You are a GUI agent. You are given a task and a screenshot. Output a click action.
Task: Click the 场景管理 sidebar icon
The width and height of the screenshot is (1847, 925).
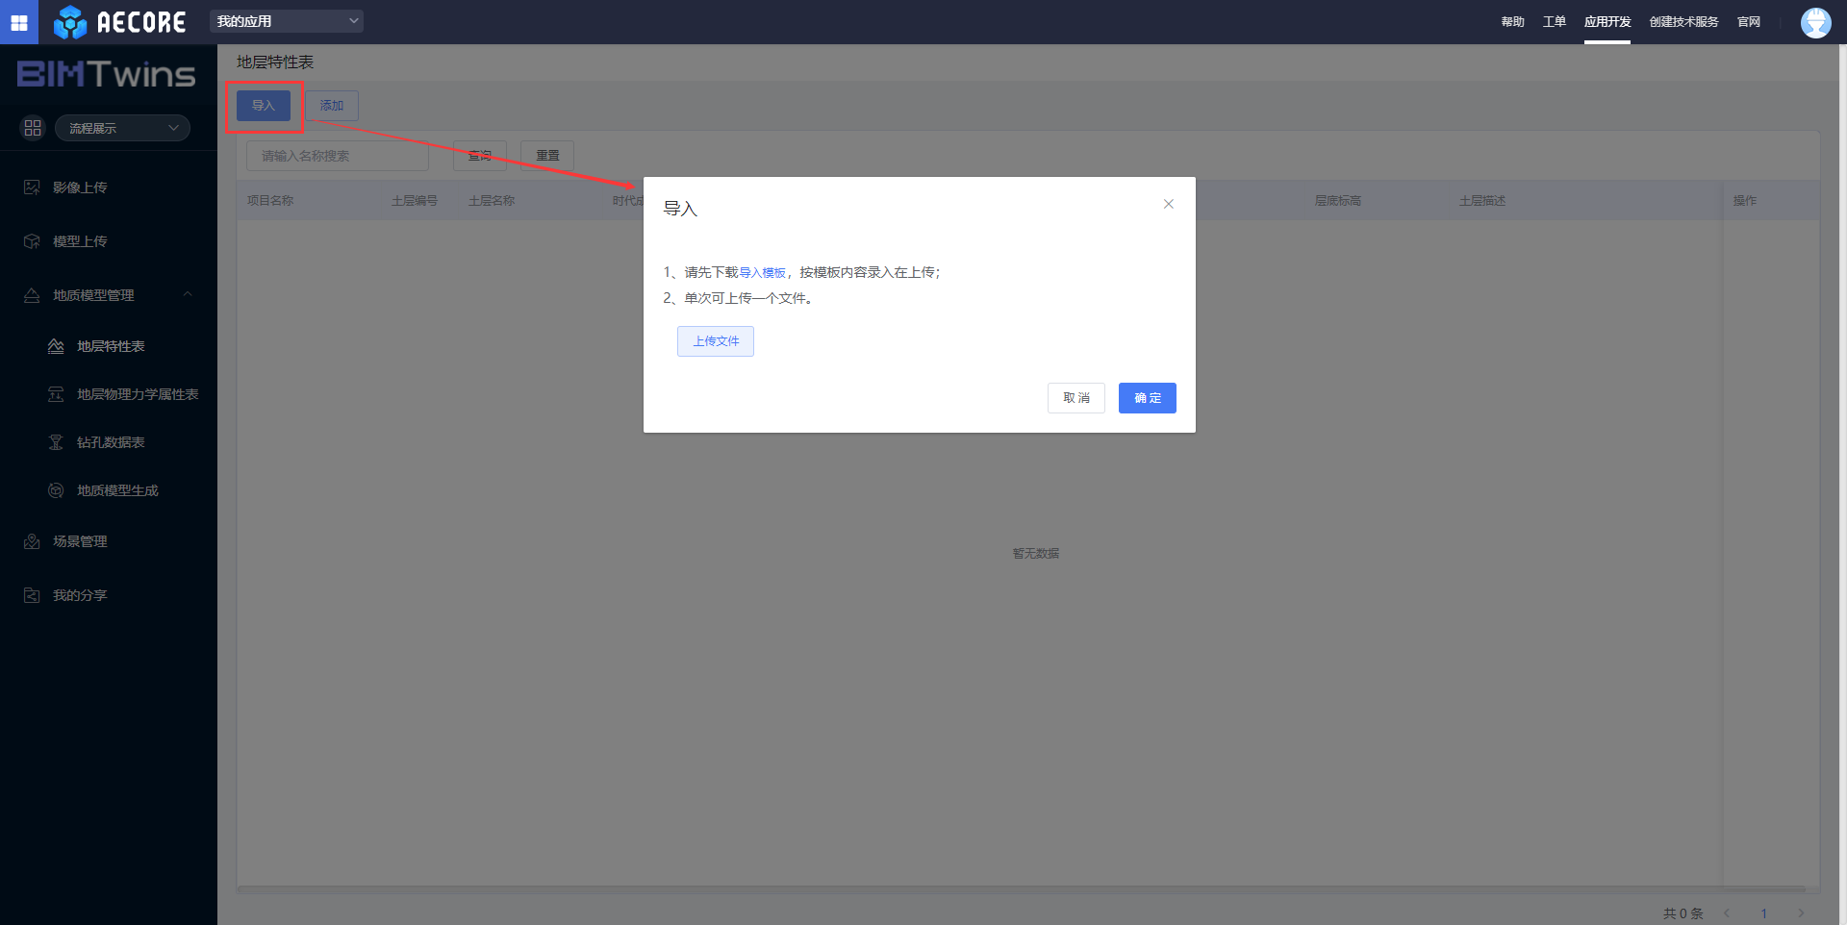(x=32, y=541)
